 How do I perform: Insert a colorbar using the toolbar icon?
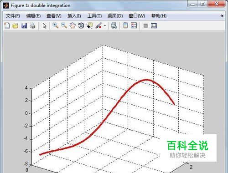point(125,25)
